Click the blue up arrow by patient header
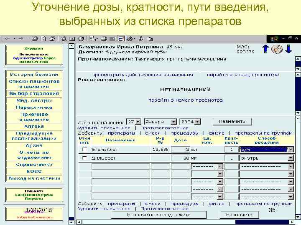The height and width of the screenshot is (225, 301). [266, 49]
